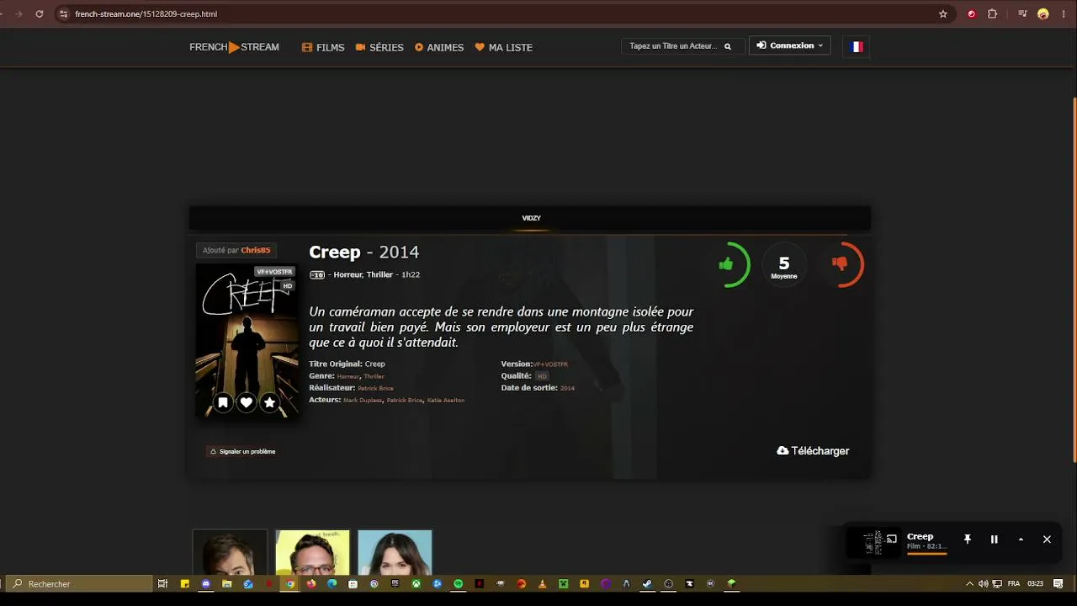Open uploader Chris85 profile link
Viewport: 1077px width, 606px height.
coord(256,250)
